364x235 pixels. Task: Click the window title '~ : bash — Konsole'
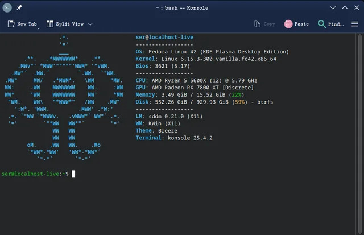(182, 8)
